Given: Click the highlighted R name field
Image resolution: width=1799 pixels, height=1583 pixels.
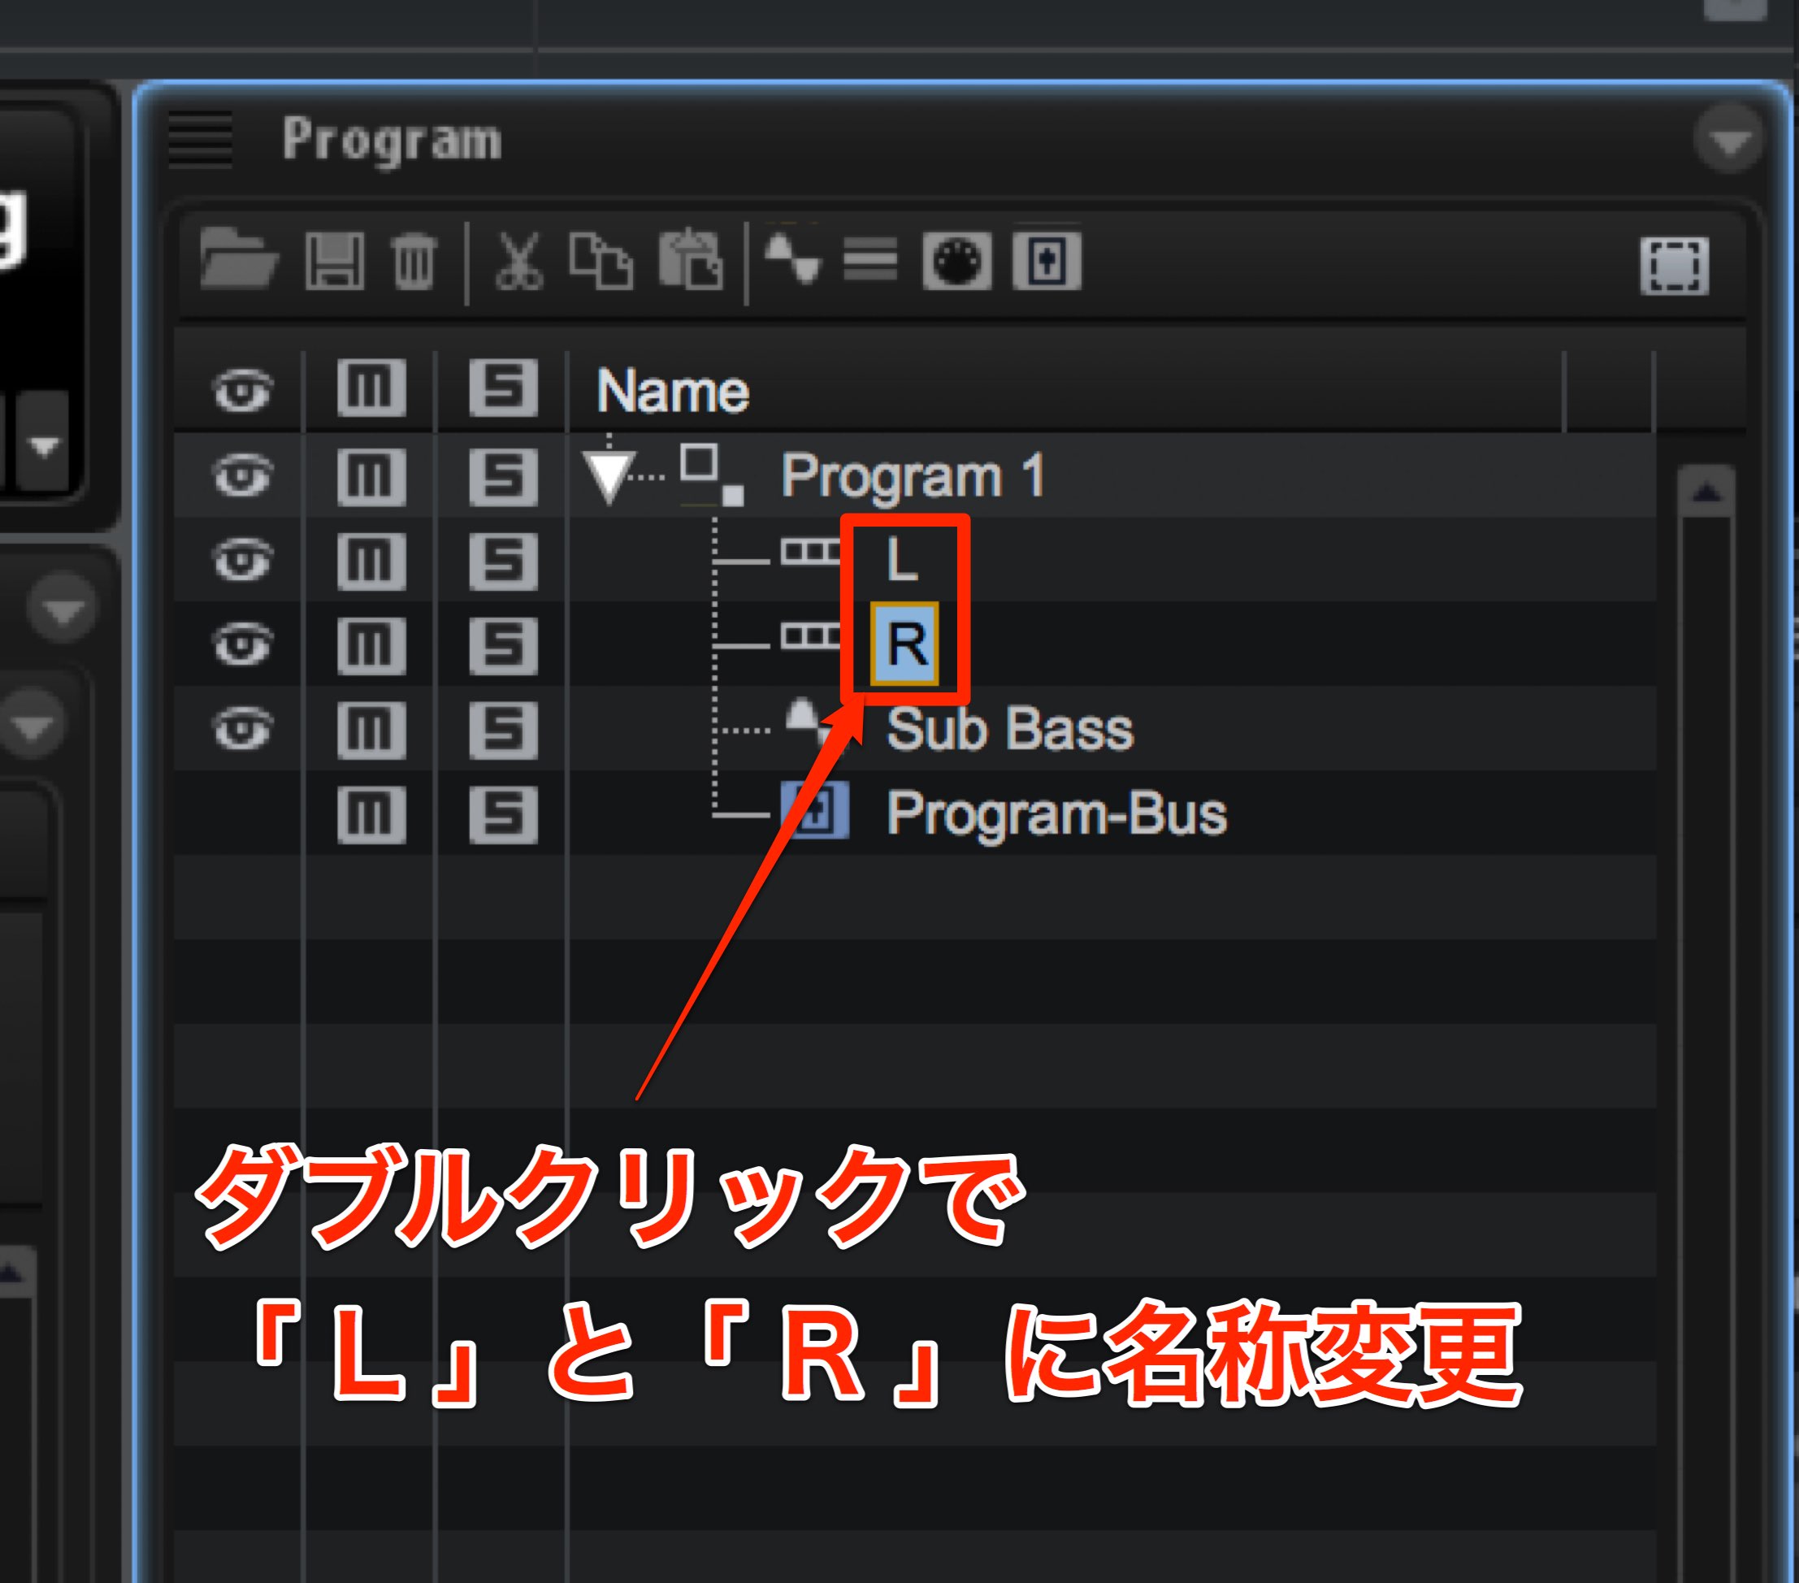Looking at the screenshot, I should pyautogui.click(x=904, y=644).
